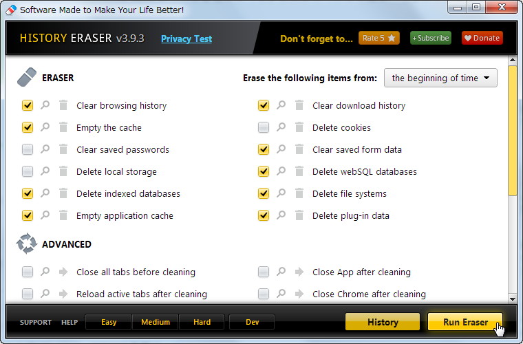
Task: Click the Donate button
Action: click(x=482, y=38)
